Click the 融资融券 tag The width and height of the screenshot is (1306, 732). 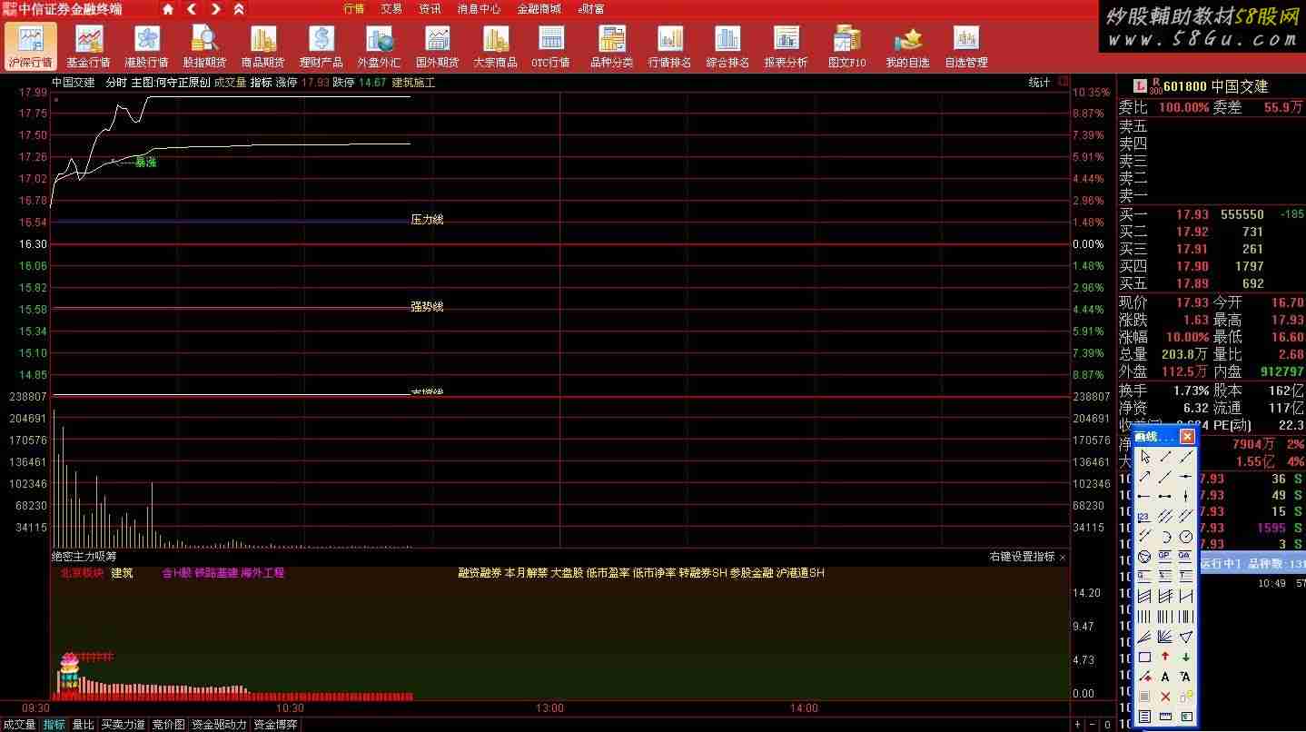(480, 573)
